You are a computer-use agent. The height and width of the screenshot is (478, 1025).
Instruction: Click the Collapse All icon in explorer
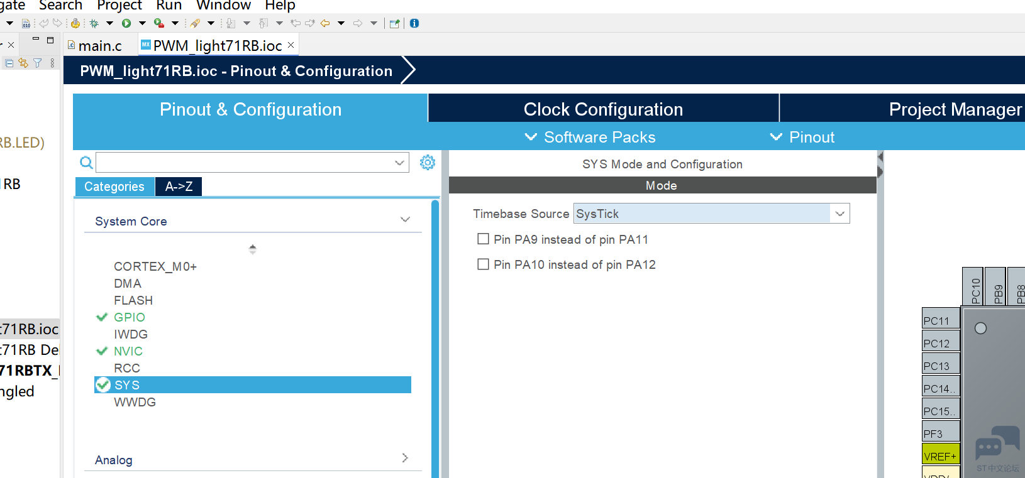tap(9, 63)
